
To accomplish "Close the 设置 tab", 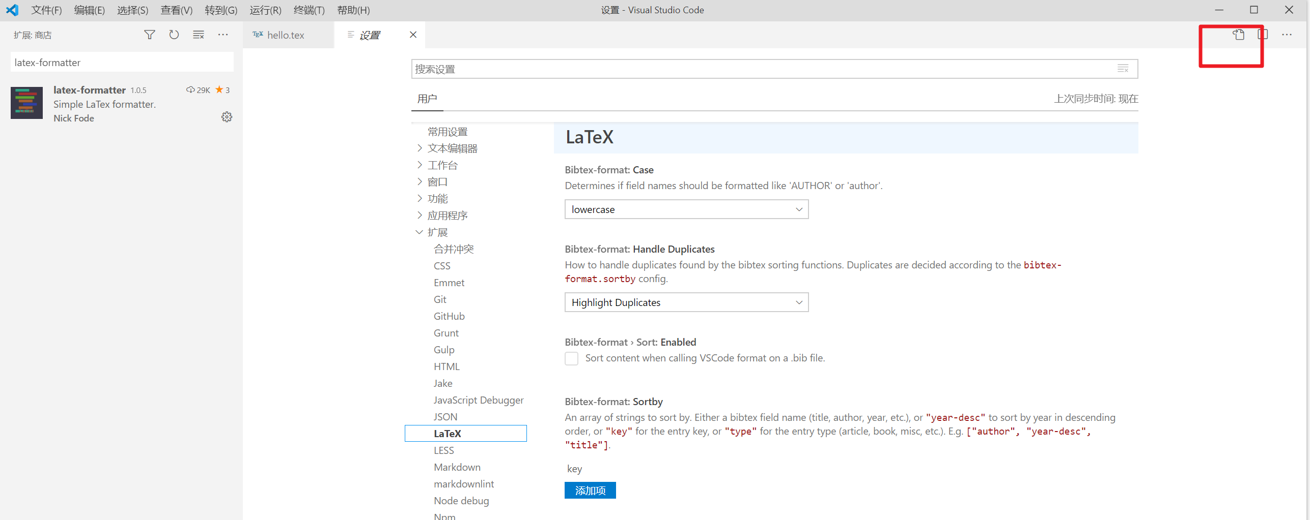I will coord(413,35).
